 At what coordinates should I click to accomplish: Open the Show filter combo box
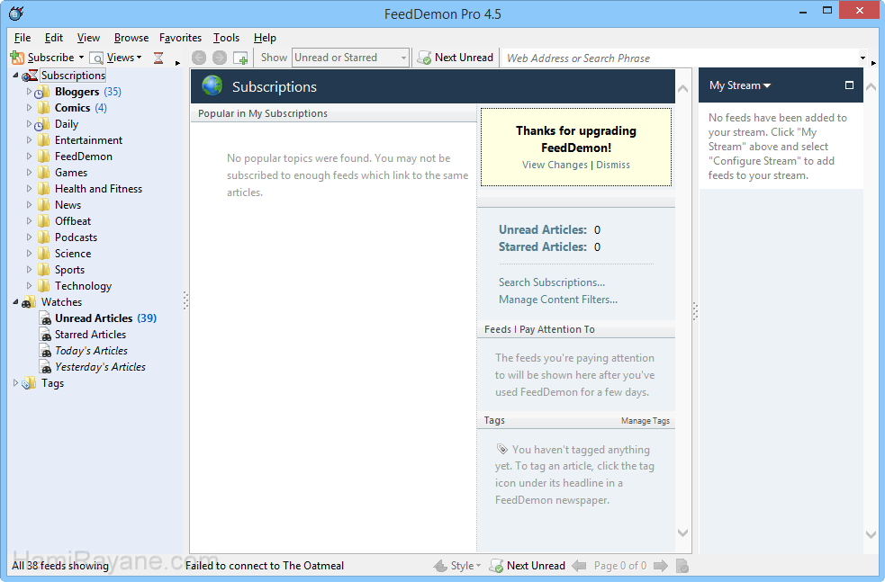pos(350,58)
